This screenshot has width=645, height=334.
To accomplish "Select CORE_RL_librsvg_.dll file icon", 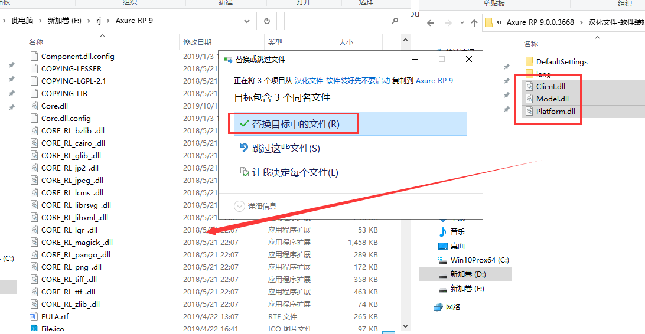I will coord(34,205).
